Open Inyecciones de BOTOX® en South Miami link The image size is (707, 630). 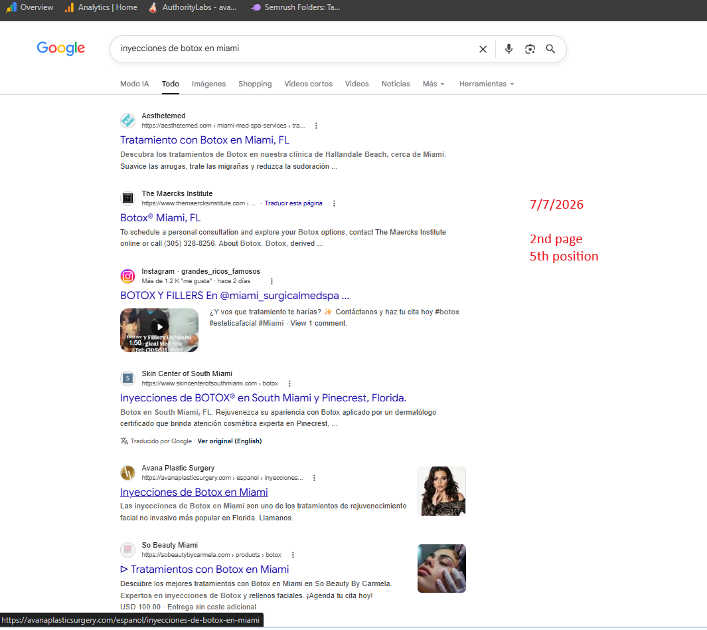(263, 398)
